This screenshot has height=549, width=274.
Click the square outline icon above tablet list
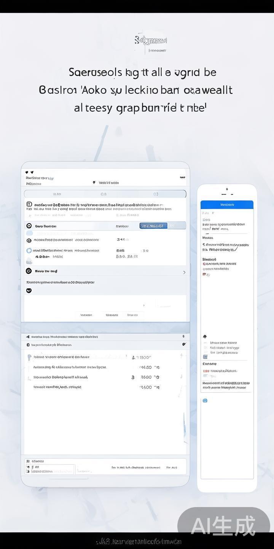coord(29,205)
